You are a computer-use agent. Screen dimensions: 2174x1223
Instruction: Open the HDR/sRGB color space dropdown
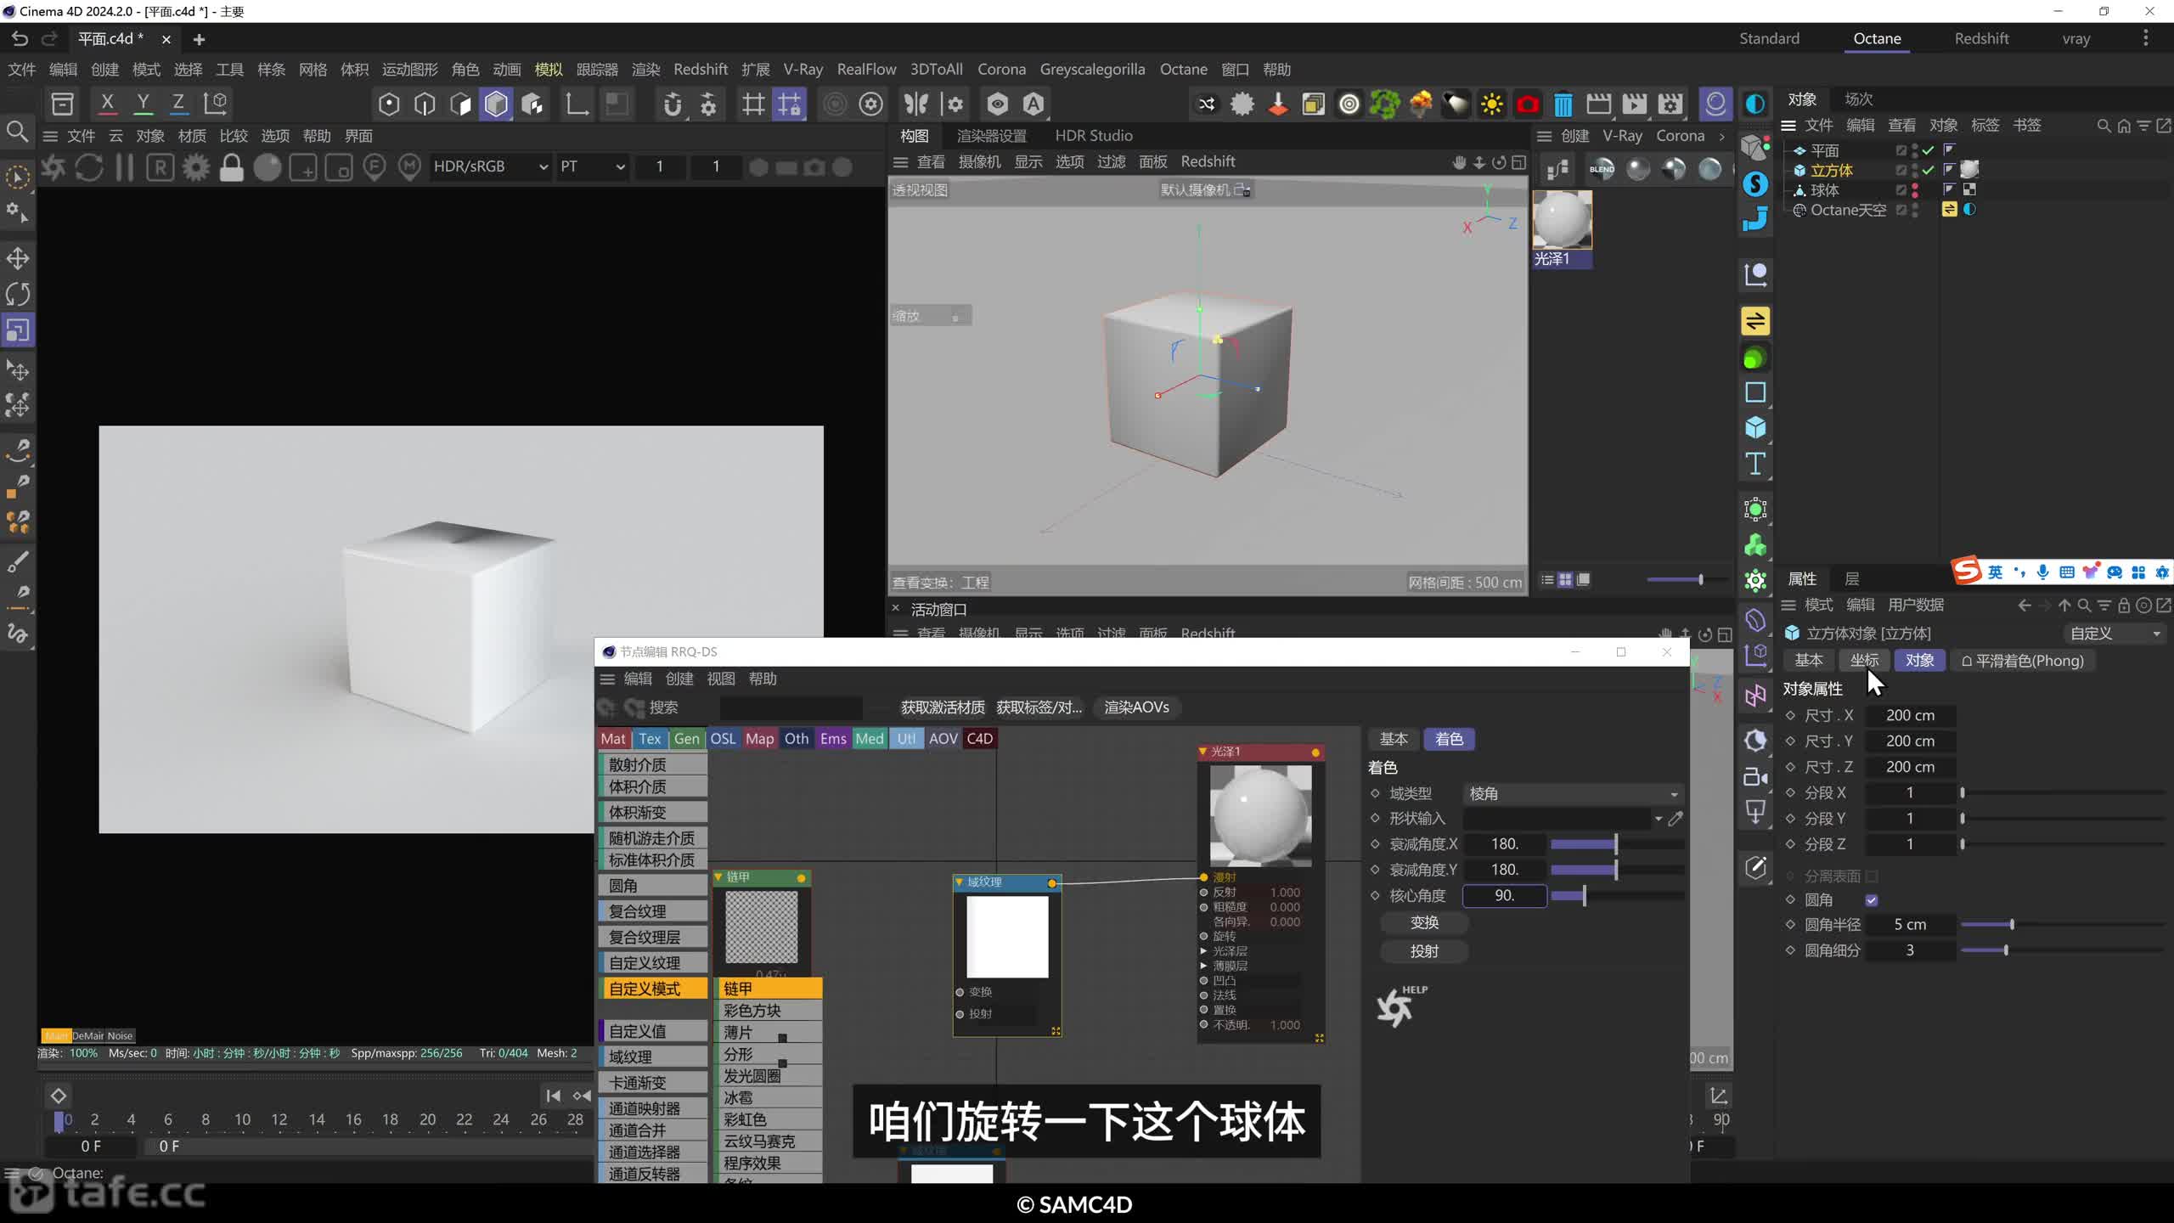(490, 167)
